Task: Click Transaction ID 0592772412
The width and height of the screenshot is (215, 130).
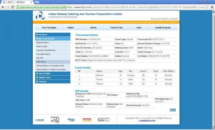Action: 158,39
